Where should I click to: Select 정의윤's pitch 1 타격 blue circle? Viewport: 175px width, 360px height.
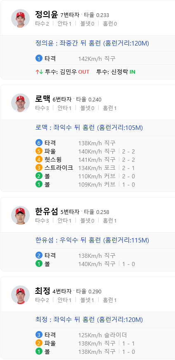pyautogui.click(x=39, y=58)
